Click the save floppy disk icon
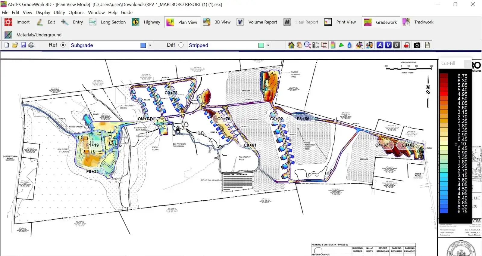The width and height of the screenshot is (482, 256). click(x=23, y=45)
